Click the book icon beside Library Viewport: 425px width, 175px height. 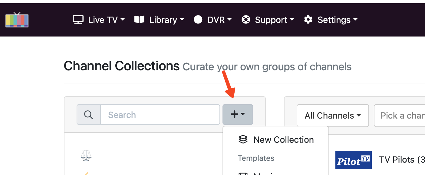click(139, 20)
